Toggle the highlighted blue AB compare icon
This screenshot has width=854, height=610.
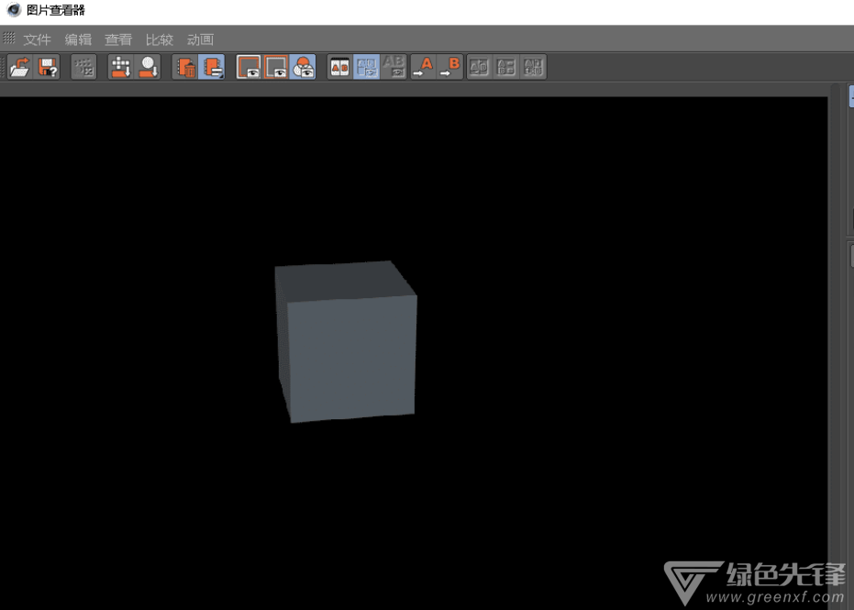coord(367,67)
